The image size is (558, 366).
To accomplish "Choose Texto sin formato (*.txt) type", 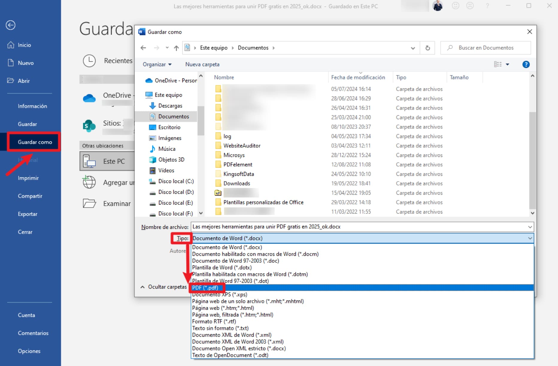I will point(362,328).
